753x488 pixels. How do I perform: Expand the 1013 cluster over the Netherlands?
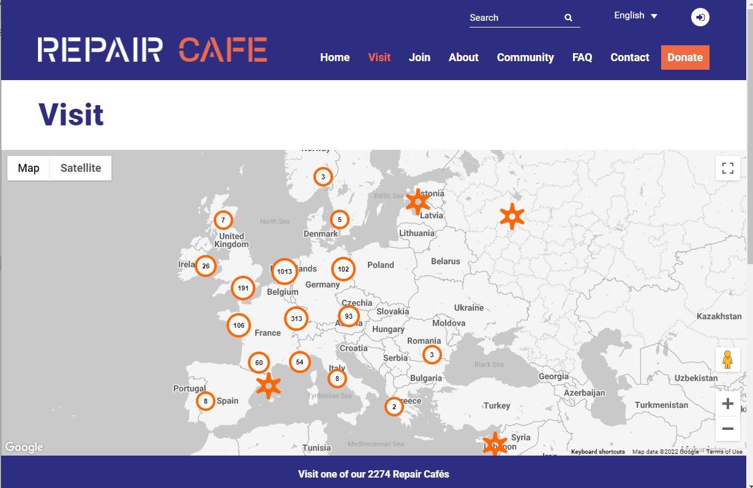point(284,272)
